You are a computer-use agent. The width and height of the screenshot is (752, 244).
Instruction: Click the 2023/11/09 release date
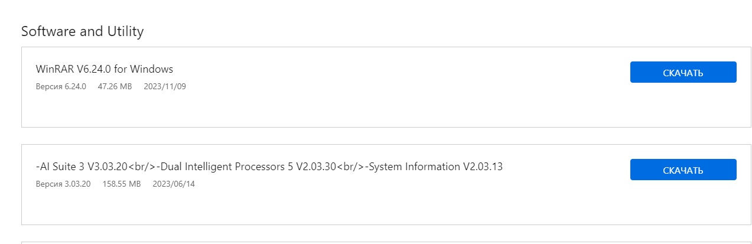tap(165, 87)
